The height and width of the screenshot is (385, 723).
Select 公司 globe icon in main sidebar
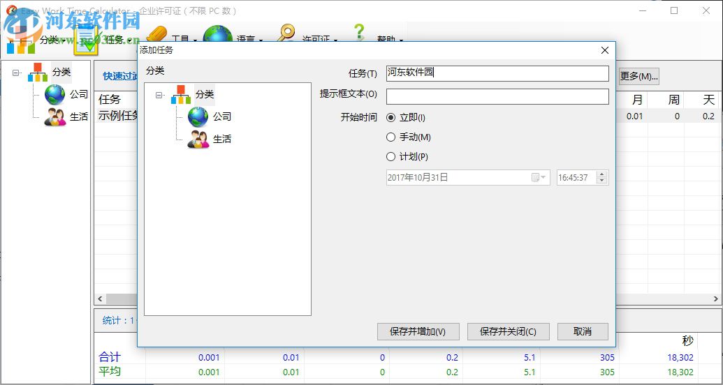[x=55, y=94]
